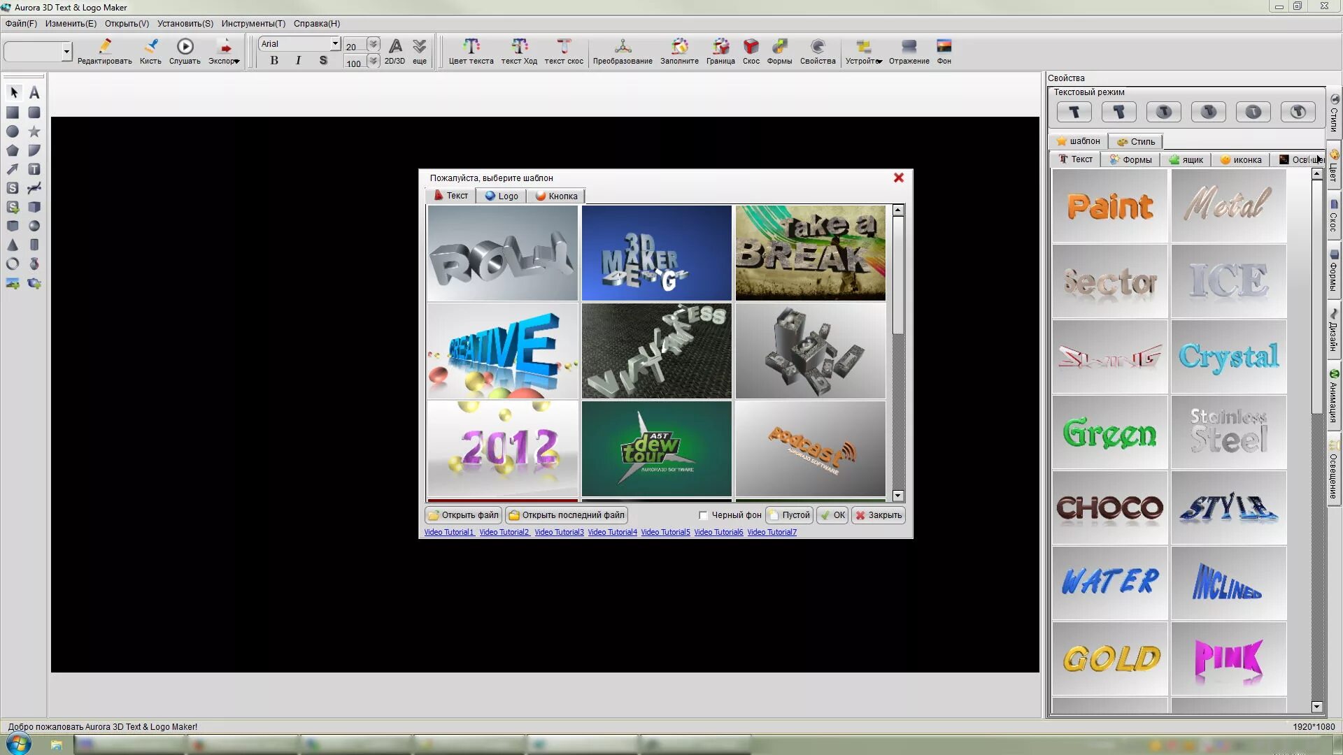Select the CREATIVE template thumbnail
The image size is (1343, 755).
502,350
